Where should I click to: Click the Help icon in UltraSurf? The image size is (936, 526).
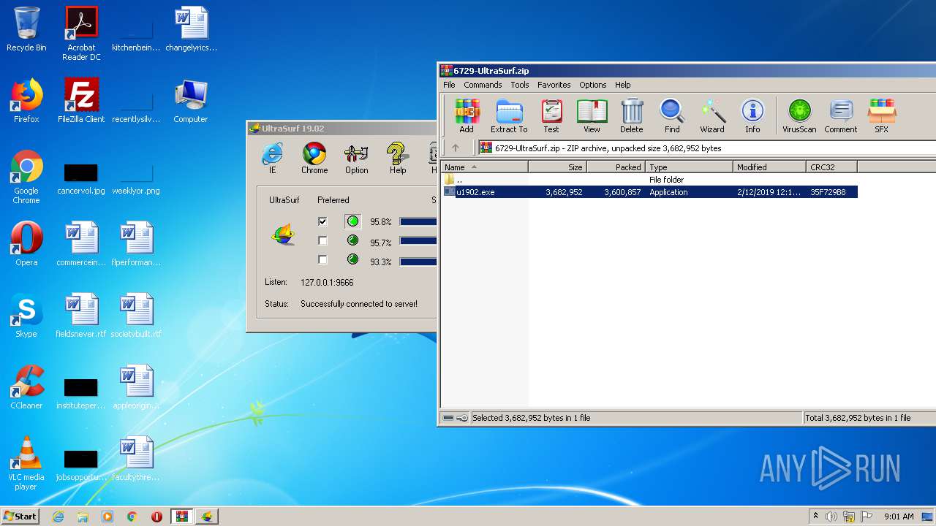point(397,159)
